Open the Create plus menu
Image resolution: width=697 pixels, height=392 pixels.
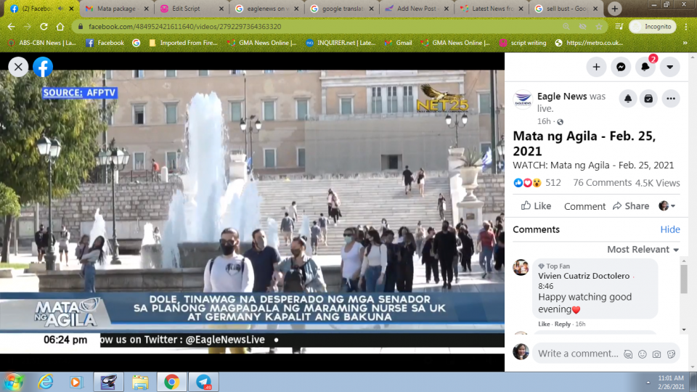tap(596, 67)
